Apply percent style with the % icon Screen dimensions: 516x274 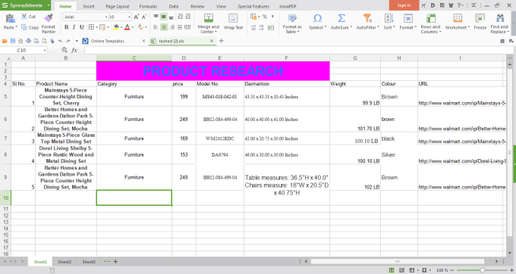(265, 17)
